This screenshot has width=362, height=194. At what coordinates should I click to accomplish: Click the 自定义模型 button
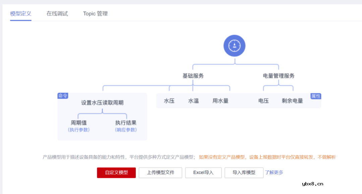(x=116, y=173)
